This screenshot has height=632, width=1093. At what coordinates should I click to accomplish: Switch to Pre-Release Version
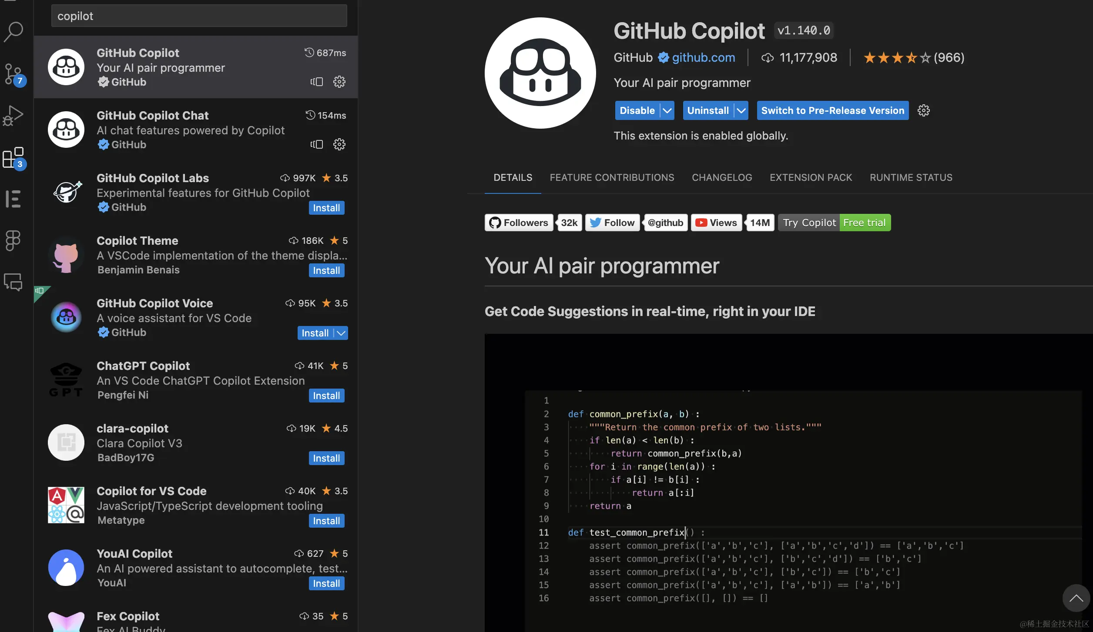pos(832,110)
